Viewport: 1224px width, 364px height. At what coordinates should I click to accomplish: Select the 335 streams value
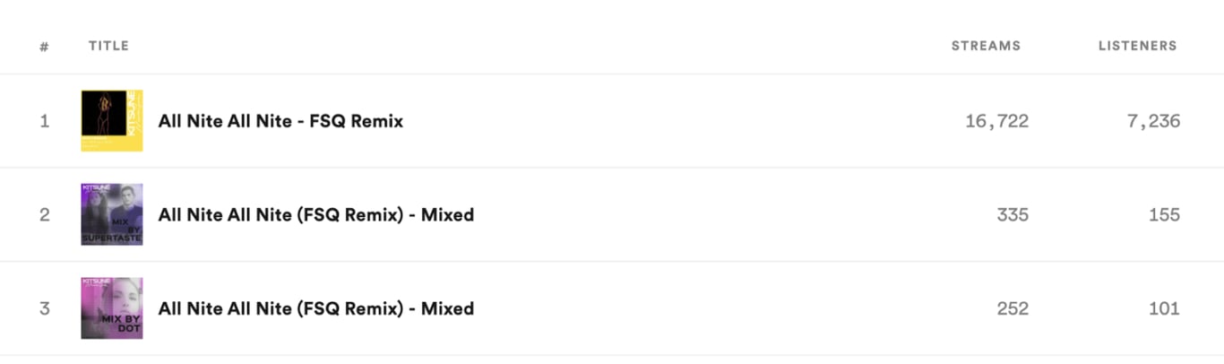click(1013, 215)
